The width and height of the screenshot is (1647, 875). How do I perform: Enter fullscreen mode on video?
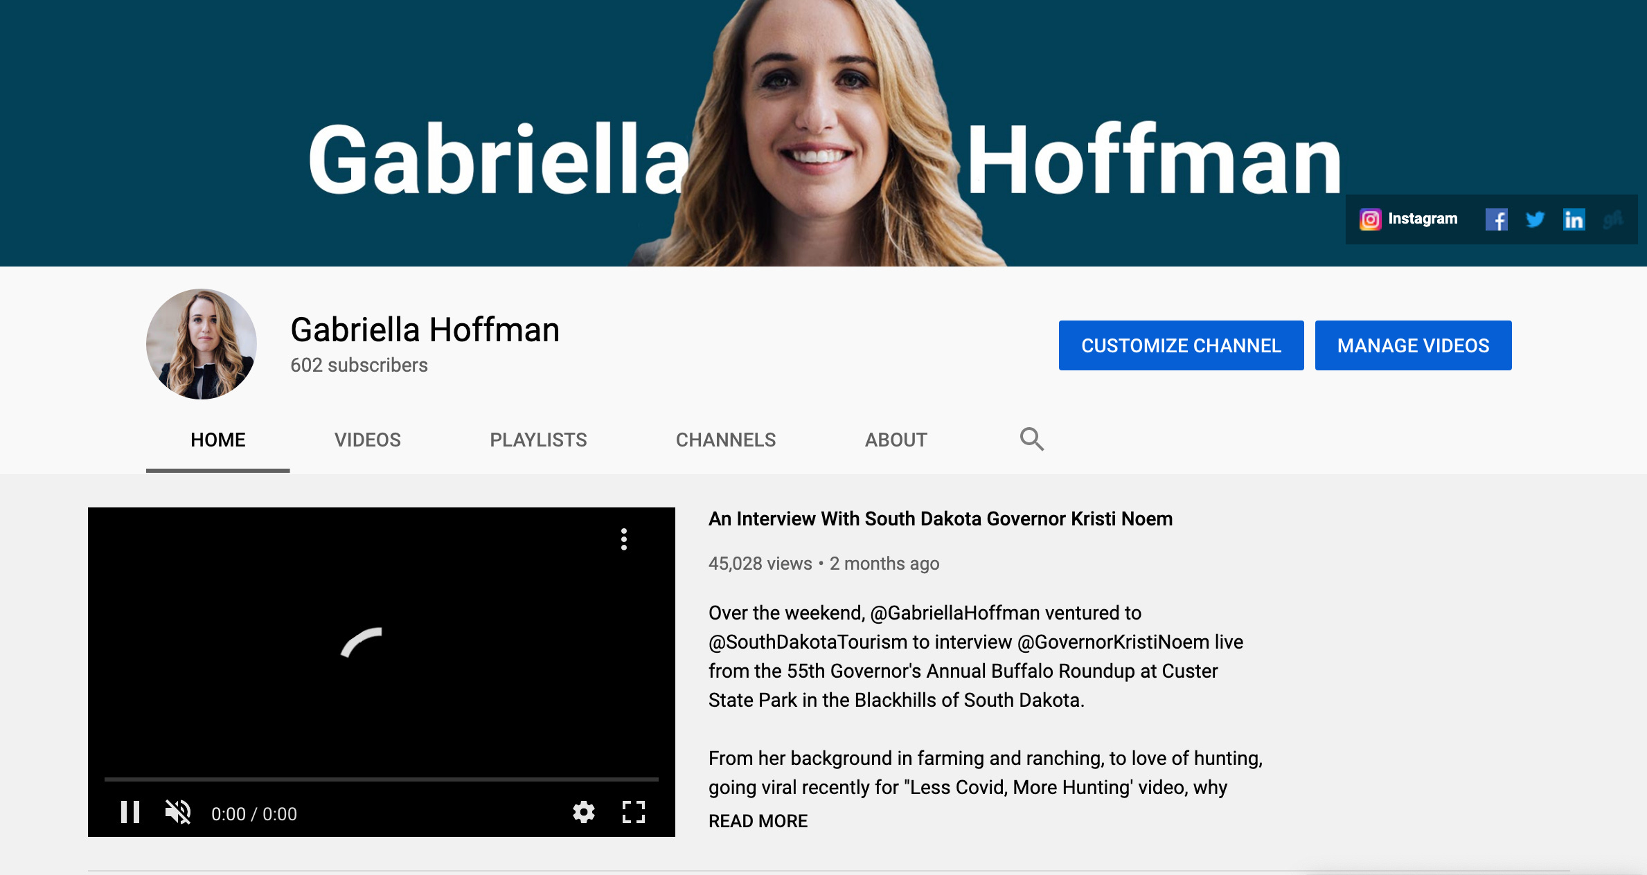(634, 812)
